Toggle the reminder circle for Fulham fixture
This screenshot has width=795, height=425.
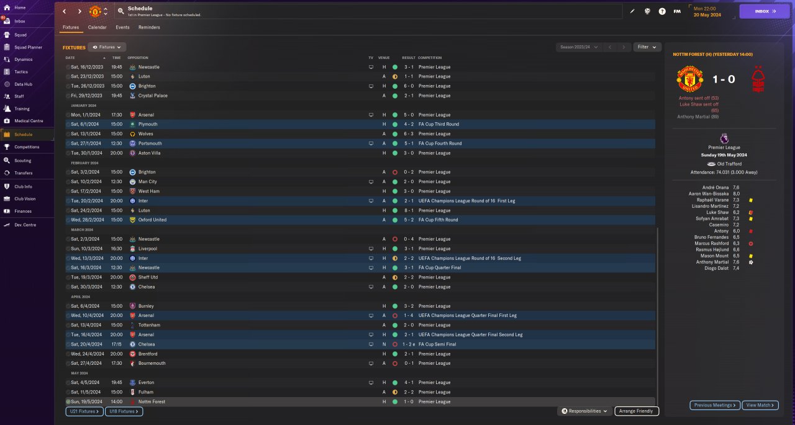pos(68,392)
